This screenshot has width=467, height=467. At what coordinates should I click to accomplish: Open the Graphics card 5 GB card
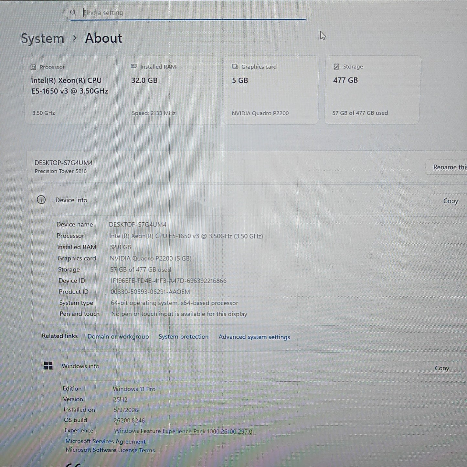click(272, 90)
